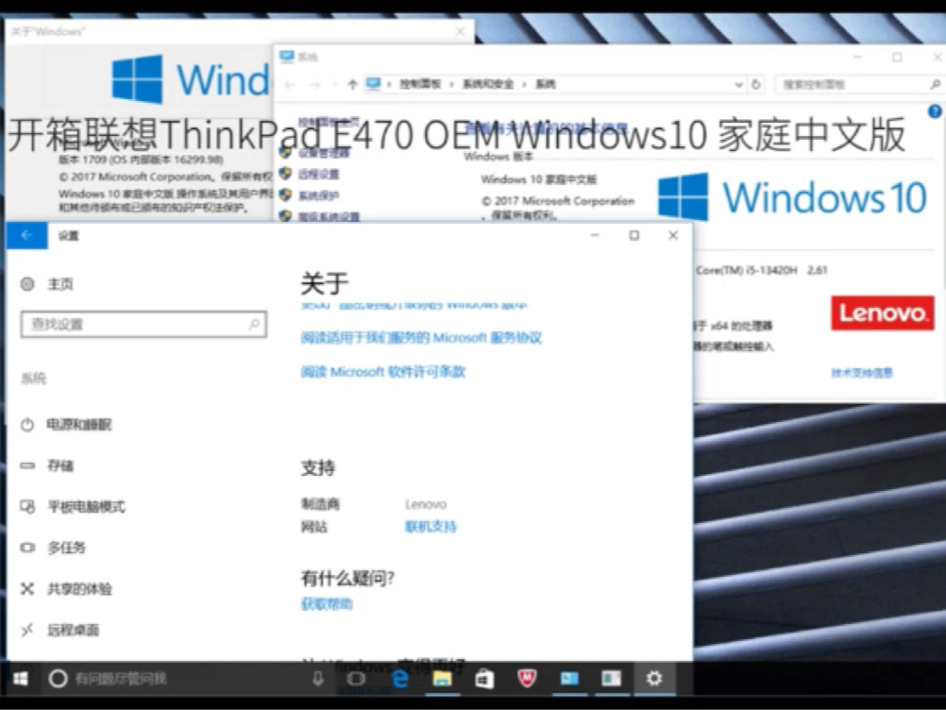The image size is (946, 710).
Task: Click the 关于 page heading
Action: click(325, 283)
